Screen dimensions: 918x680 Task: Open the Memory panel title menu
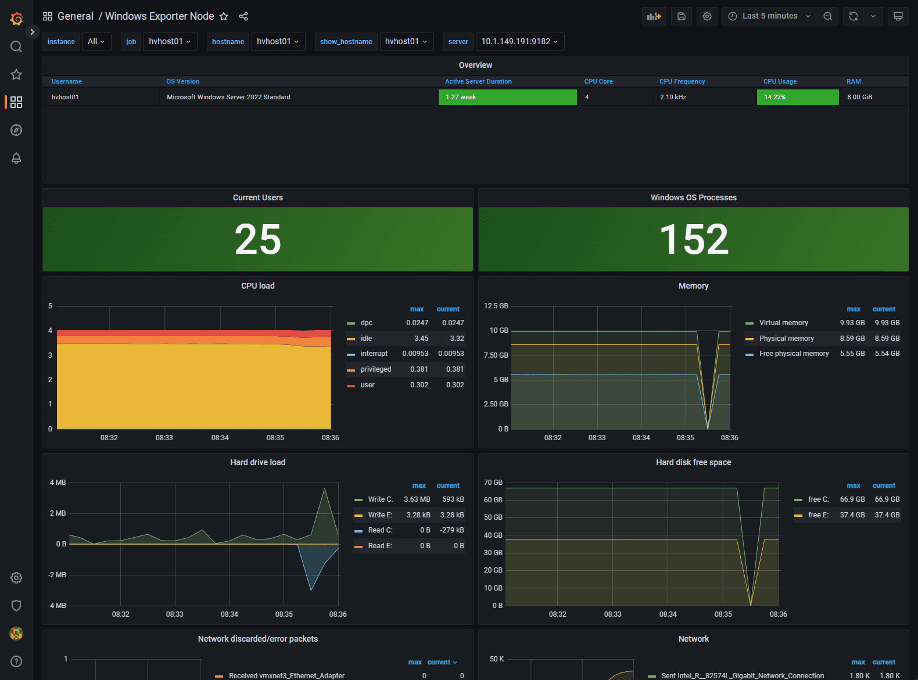(x=693, y=286)
